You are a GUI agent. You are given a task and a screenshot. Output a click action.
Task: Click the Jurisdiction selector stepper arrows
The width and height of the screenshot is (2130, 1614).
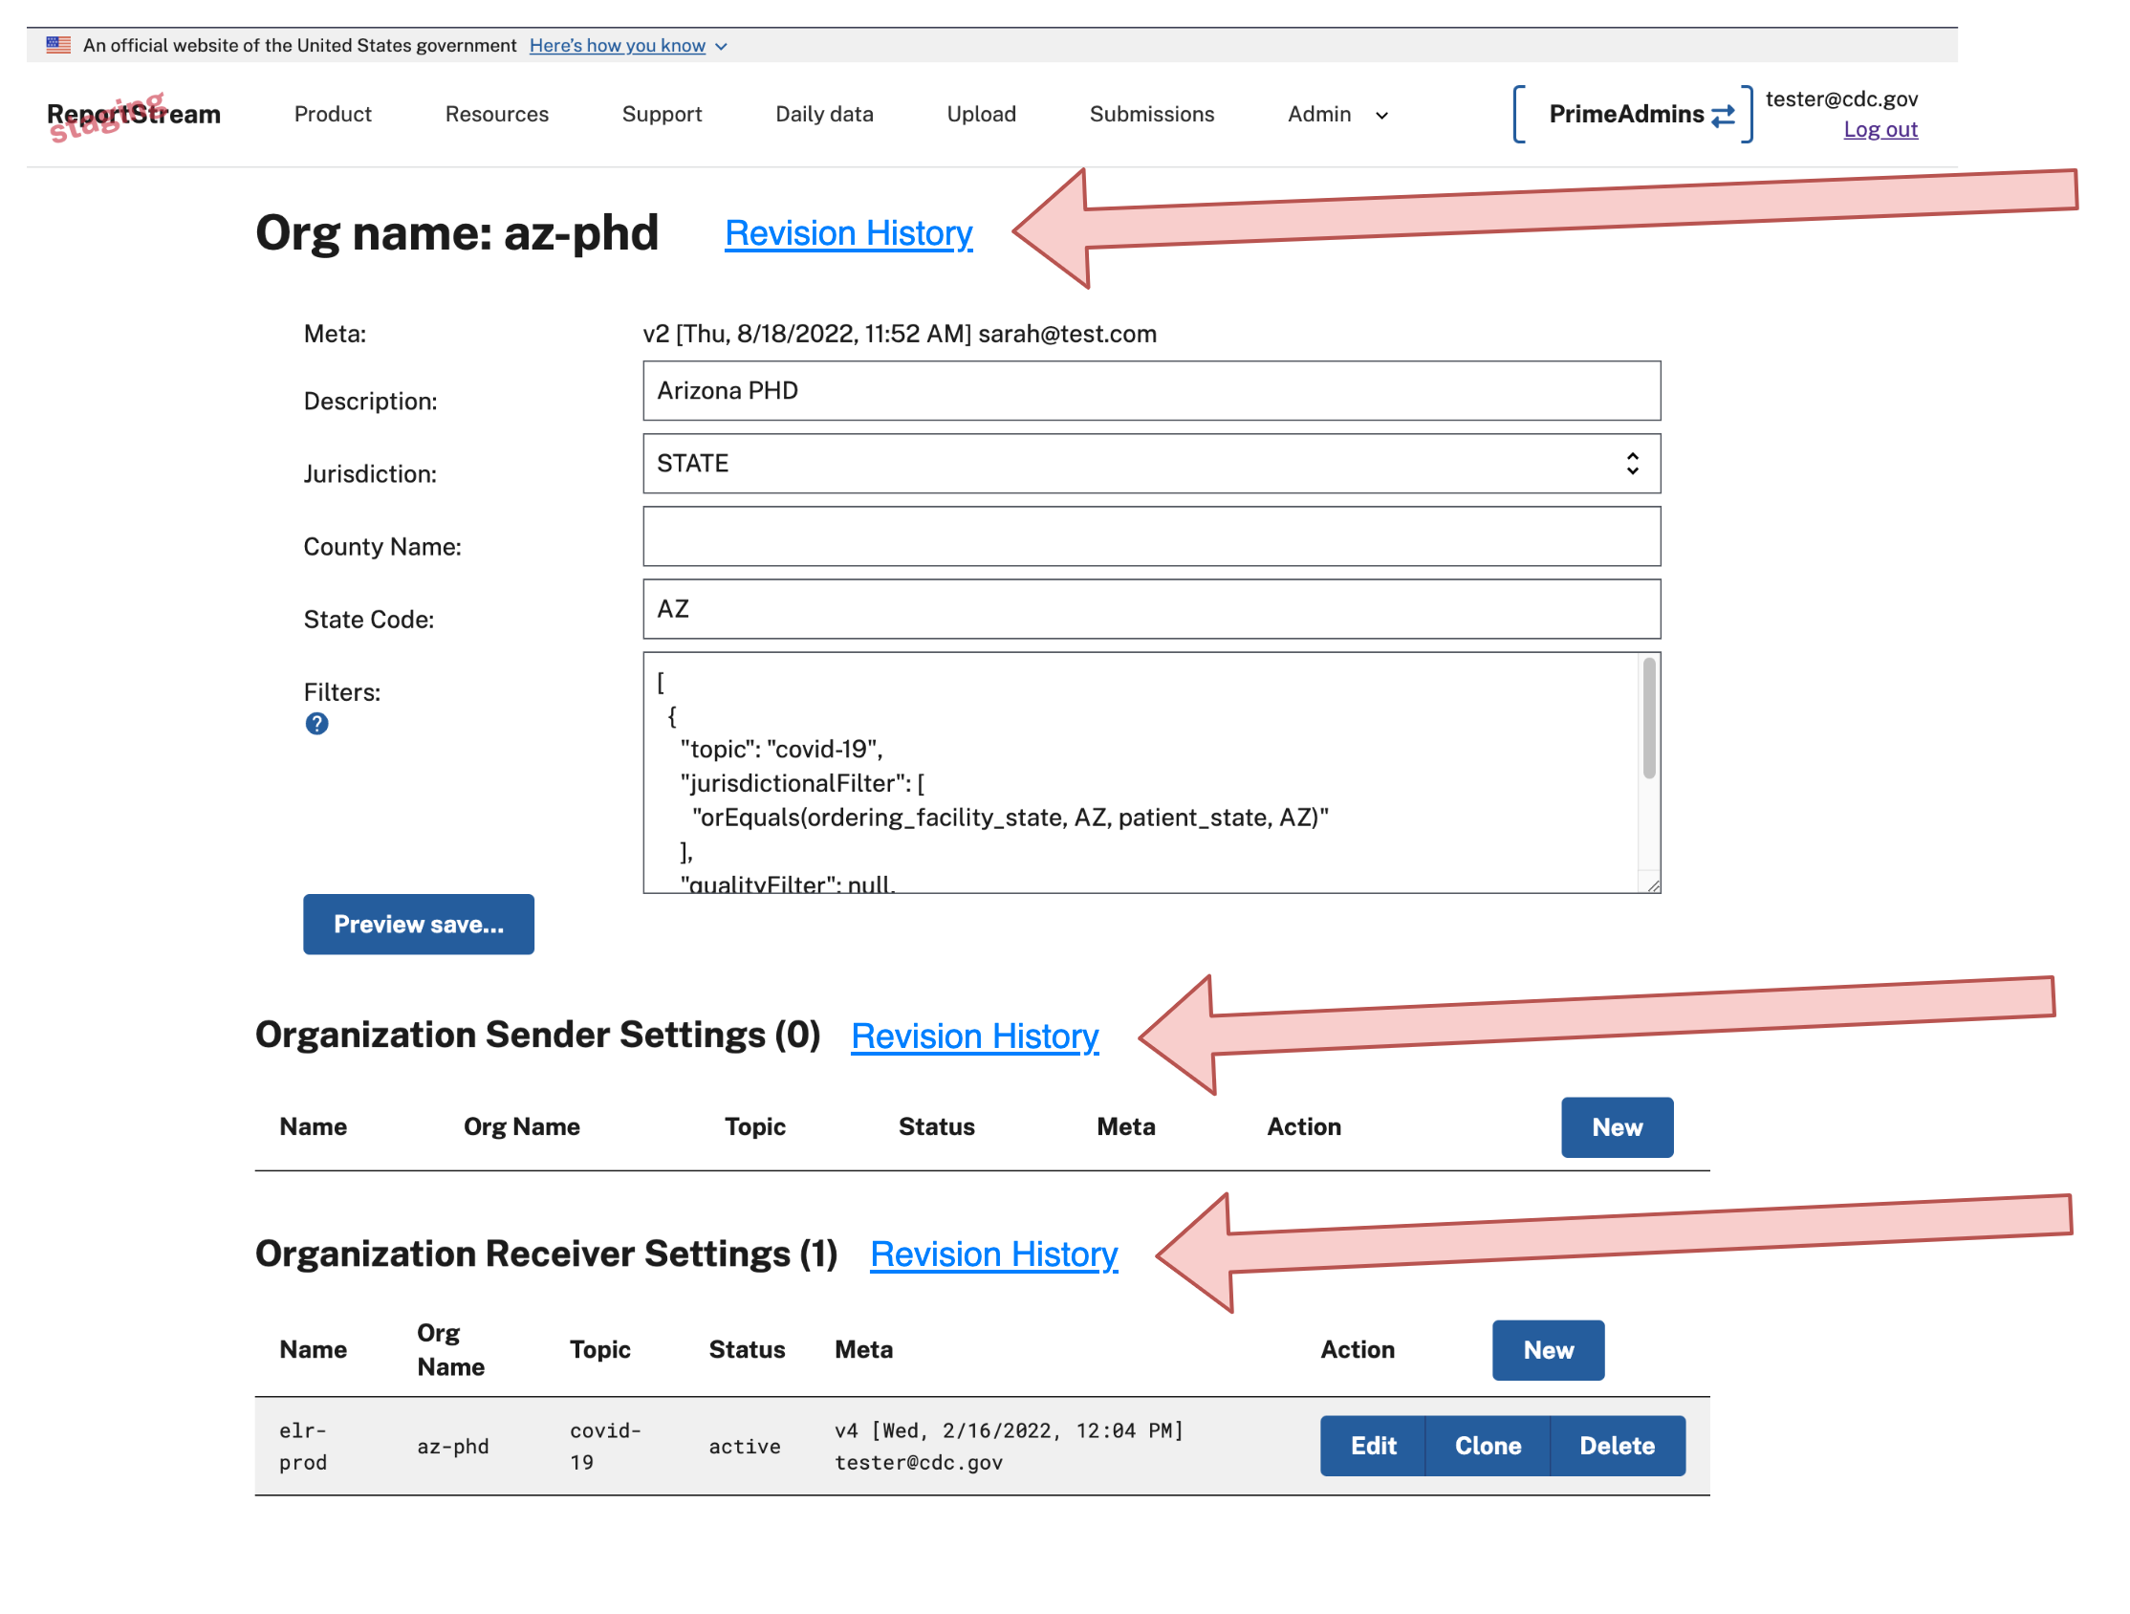tap(1632, 463)
